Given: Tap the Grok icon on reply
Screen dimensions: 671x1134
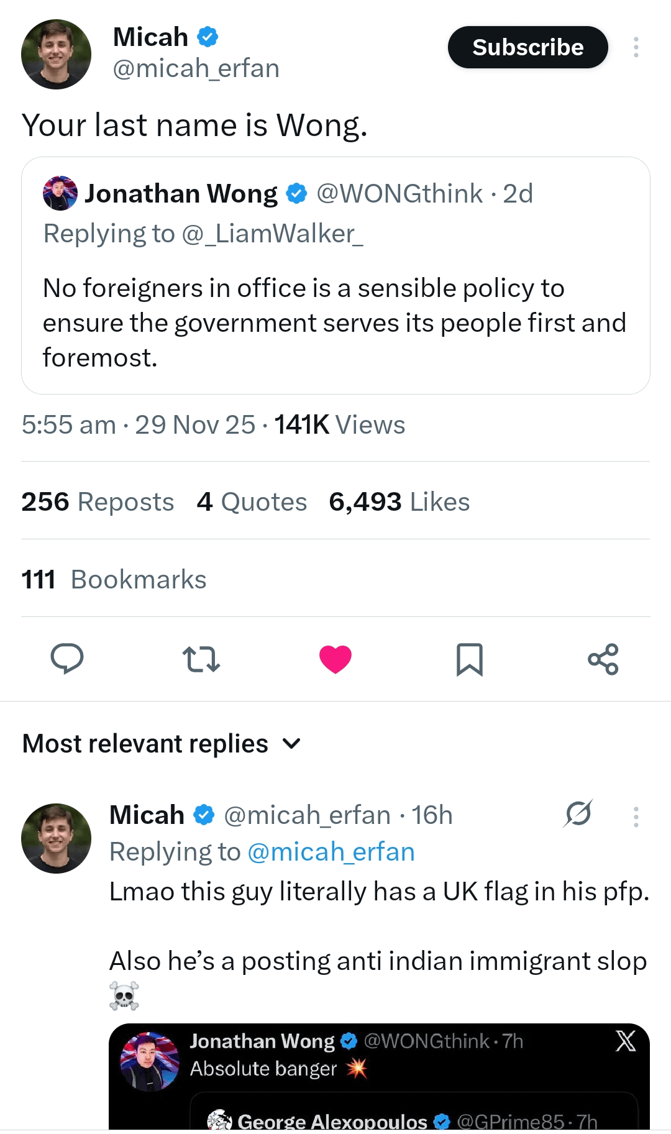Looking at the screenshot, I should tap(578, 813).
